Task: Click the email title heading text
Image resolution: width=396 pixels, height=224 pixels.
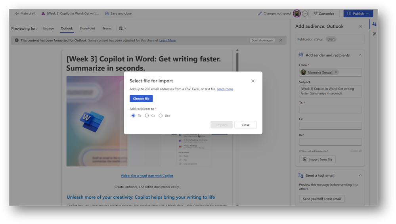Action: pos(144,63)
